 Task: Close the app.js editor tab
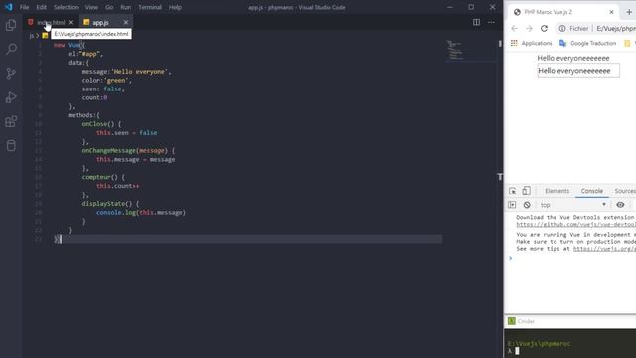coord(126,22)
